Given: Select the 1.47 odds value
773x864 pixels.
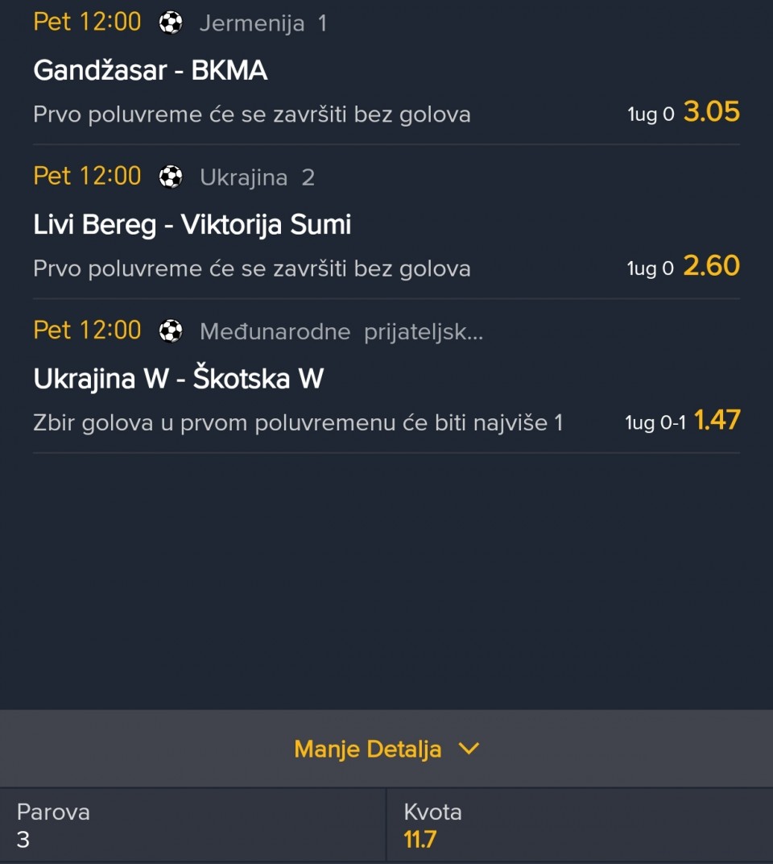Looking at the screenshot, I should pyautogui.click(x=717, y=420).
